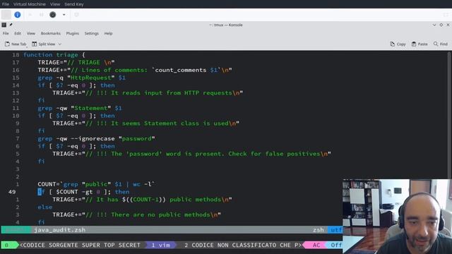This screenshot has width=452, height=254.
Task: Click relative line number 14 in gutter
Action: point(16,85)
